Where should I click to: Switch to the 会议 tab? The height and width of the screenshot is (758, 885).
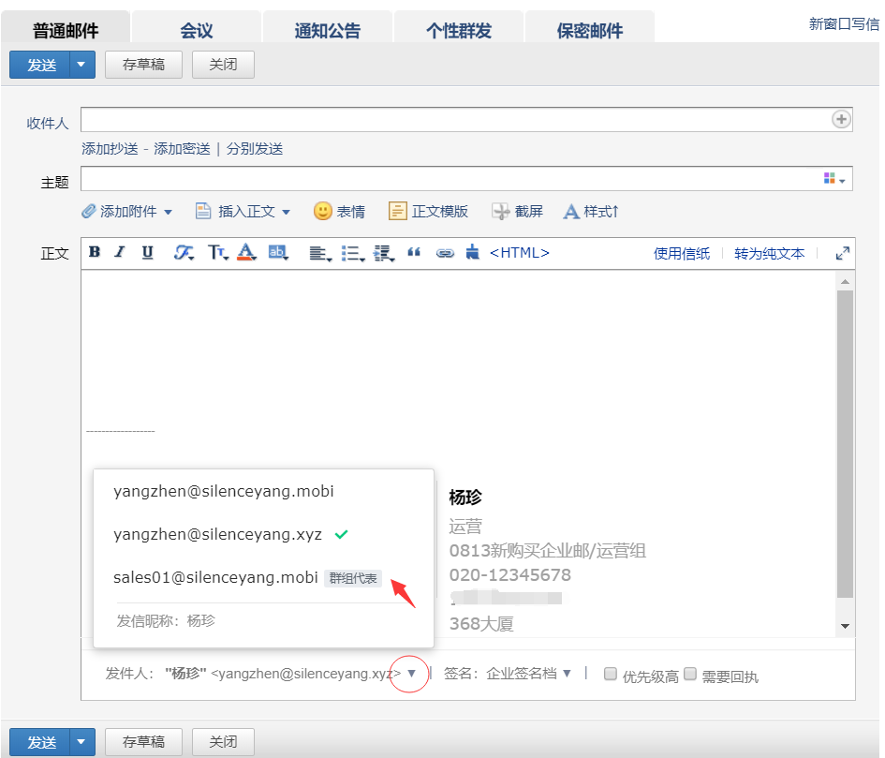pyautogui.click(x=197, y=31)
